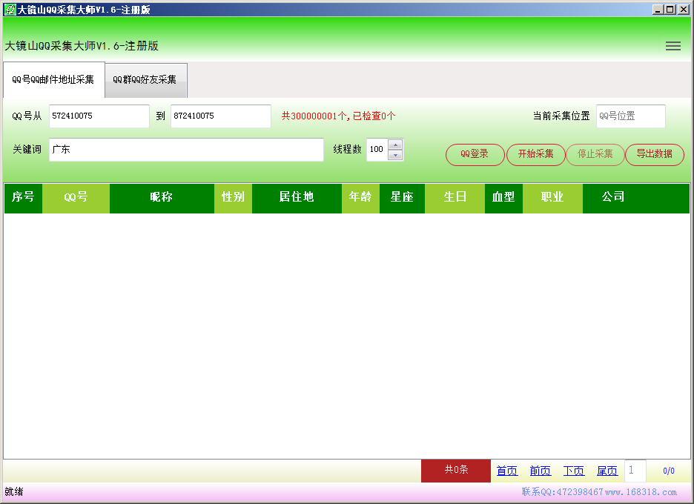The width and height of the screenshot is (694, 504).
Task: Click the 导出数据 button
Action: [x=654, y=154]
